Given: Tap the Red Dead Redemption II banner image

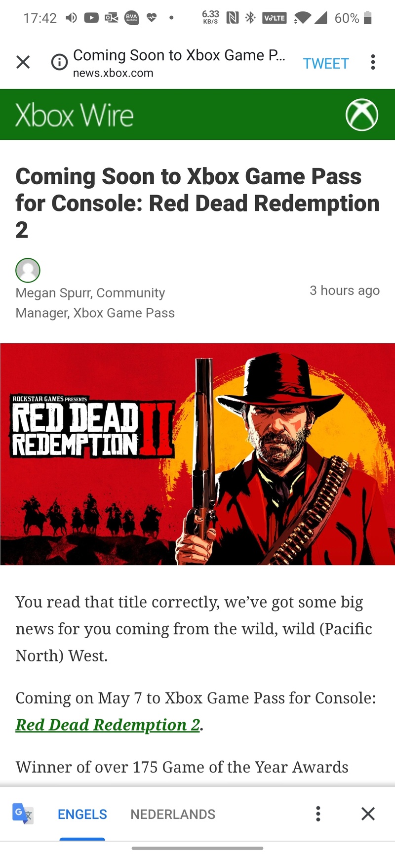Looking at the screenshot, I should coord(197,454).
